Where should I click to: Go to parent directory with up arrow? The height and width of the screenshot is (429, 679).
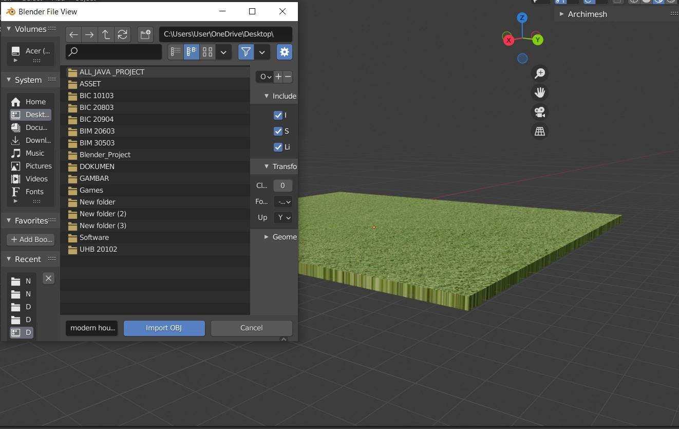(x=106, y=34)
